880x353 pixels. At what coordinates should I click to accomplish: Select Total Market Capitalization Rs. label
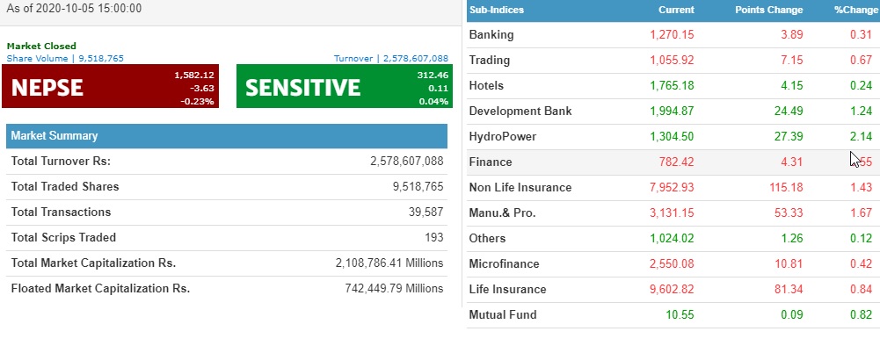(94, 263)
